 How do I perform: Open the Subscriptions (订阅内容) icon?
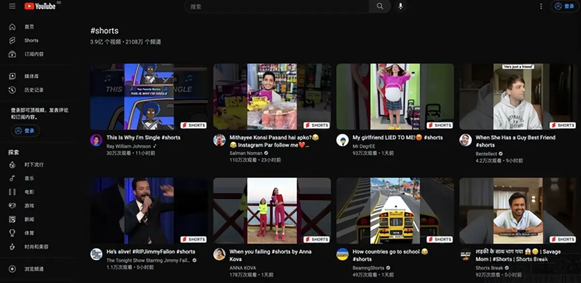click(x=13, y=54)
